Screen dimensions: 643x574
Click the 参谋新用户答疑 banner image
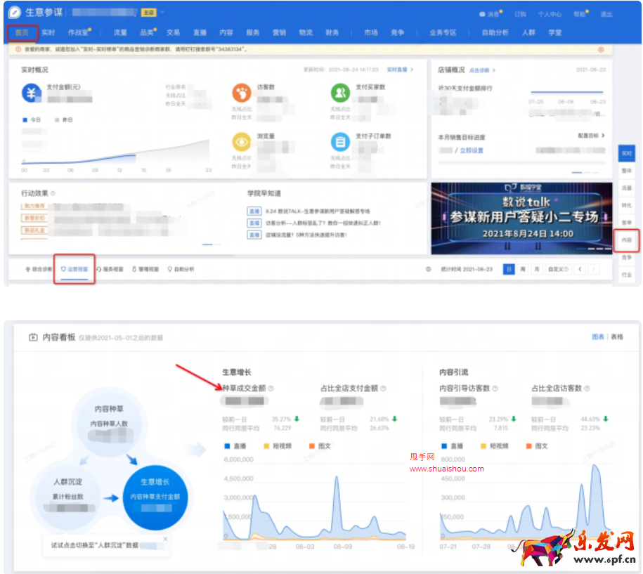click(x=521, y=218)
